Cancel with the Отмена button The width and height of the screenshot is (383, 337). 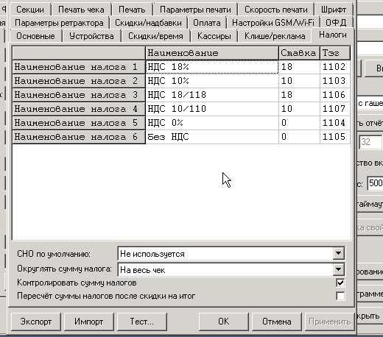tap(277, 322)
